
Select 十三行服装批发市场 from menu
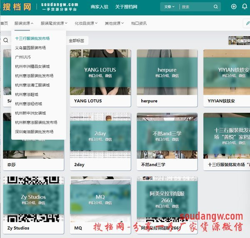pos(32,38)
